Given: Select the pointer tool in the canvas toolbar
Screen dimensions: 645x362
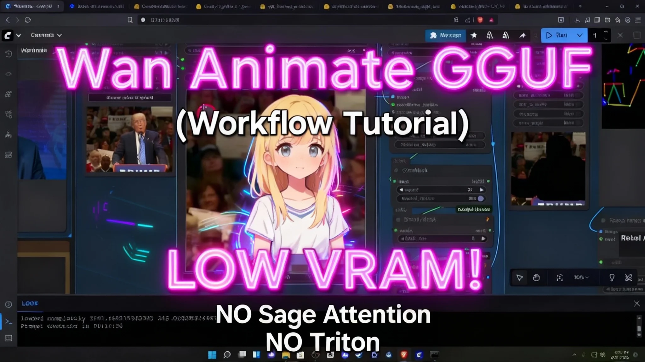Looking at the screenshot, I should (520, 277).
